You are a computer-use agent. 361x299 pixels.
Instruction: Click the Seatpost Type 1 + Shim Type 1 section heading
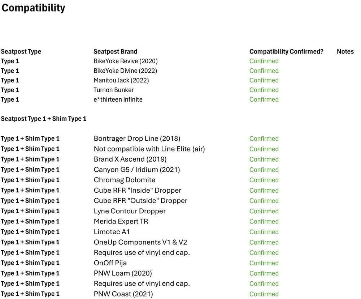43,119
